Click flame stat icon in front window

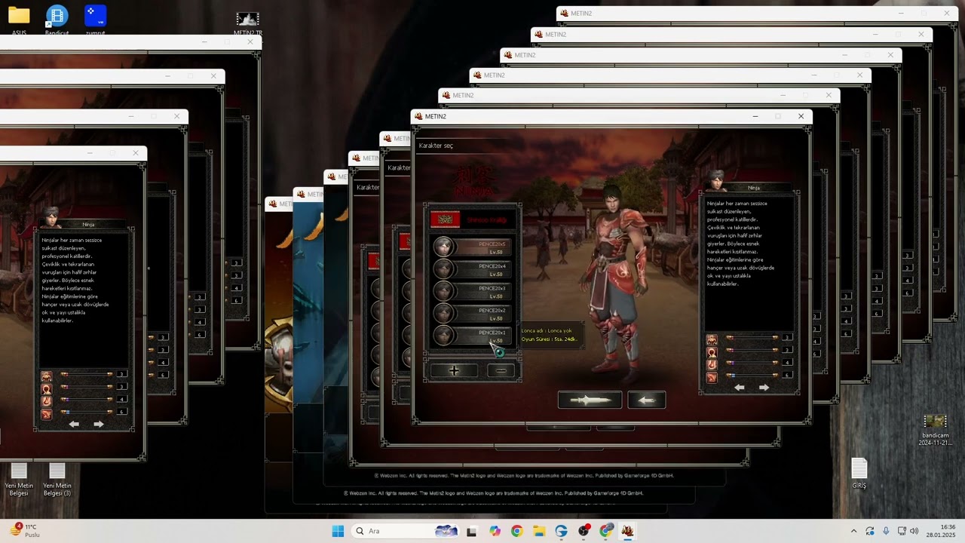[x=711, y=364]
